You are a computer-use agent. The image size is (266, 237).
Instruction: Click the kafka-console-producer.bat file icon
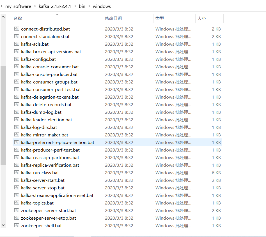(17, 74)
